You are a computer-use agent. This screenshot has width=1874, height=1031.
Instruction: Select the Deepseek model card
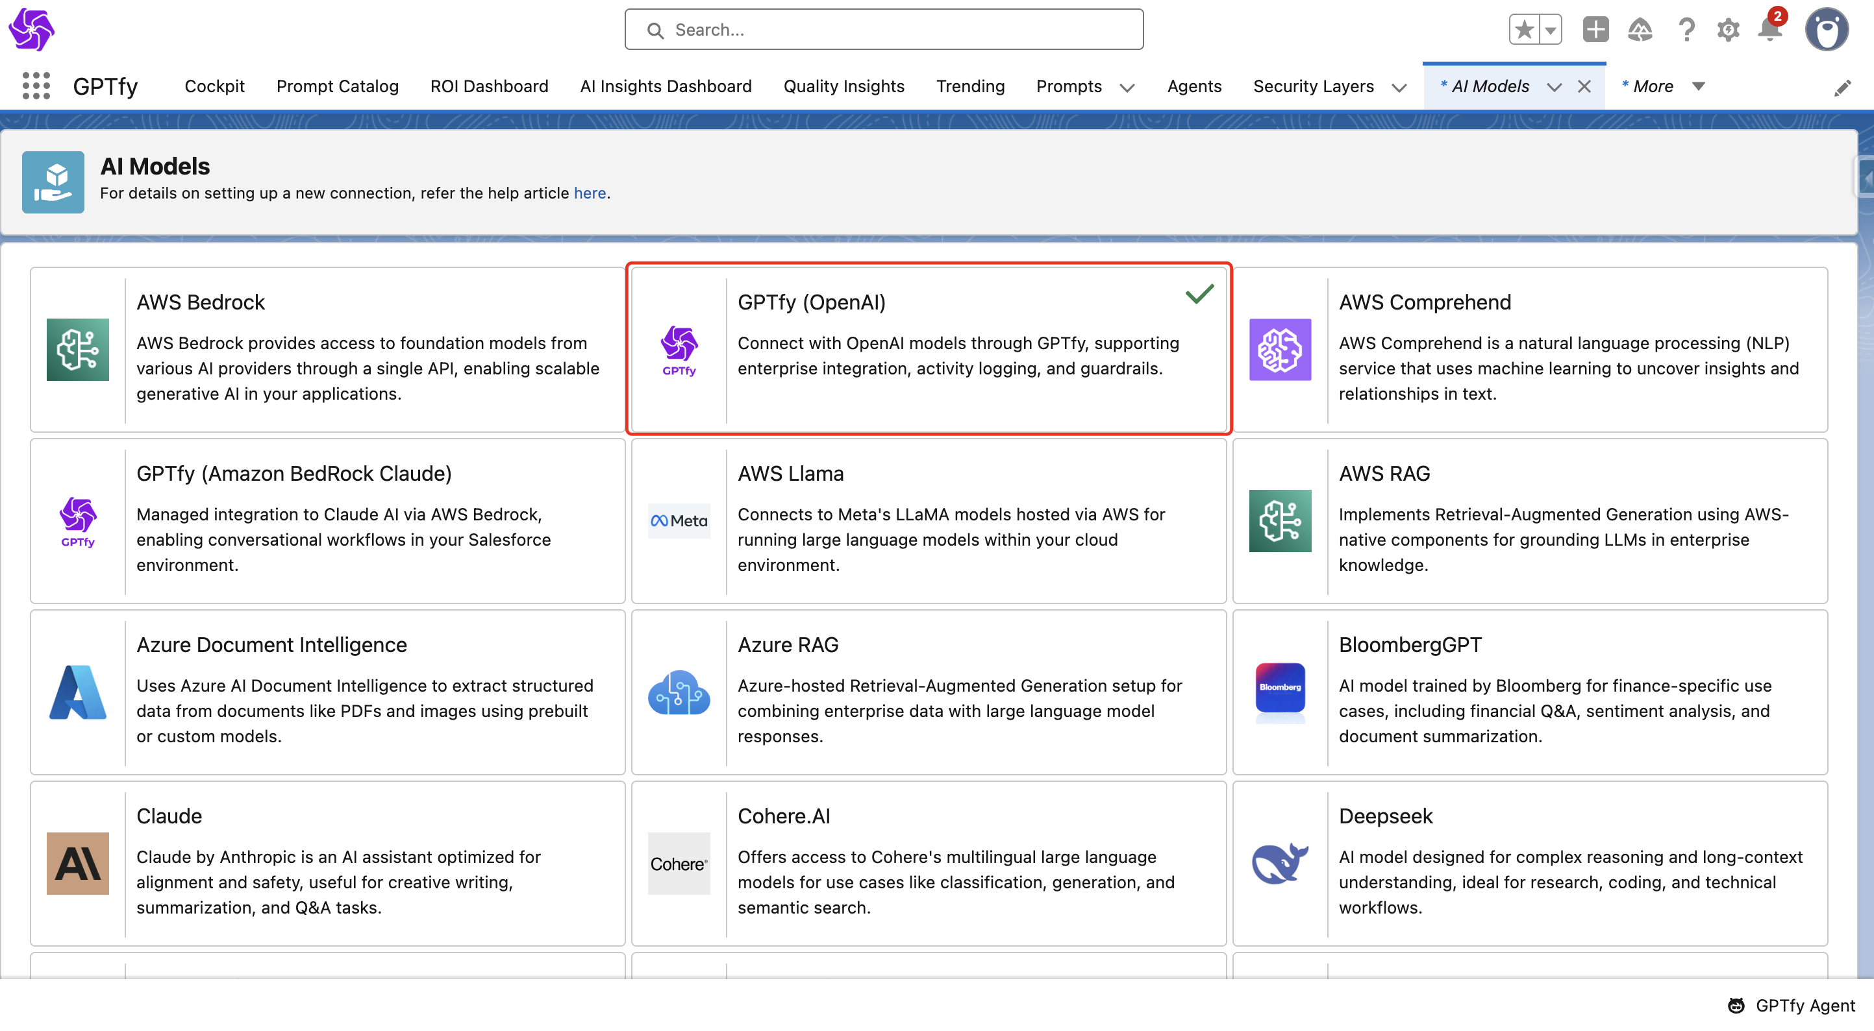(x=1530, y=863)
